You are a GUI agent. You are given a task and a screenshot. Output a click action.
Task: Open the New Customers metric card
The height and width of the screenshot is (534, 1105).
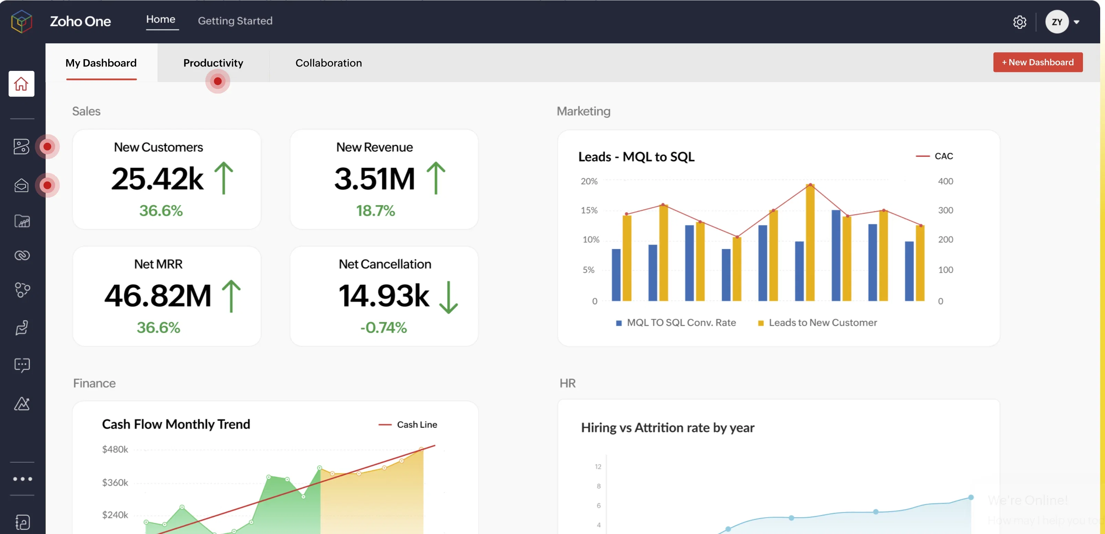166,179
